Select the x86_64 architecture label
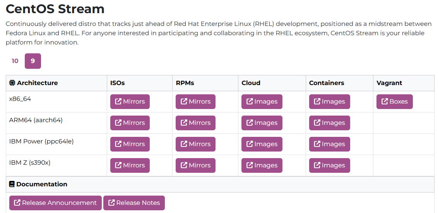 tap(20, 99)
